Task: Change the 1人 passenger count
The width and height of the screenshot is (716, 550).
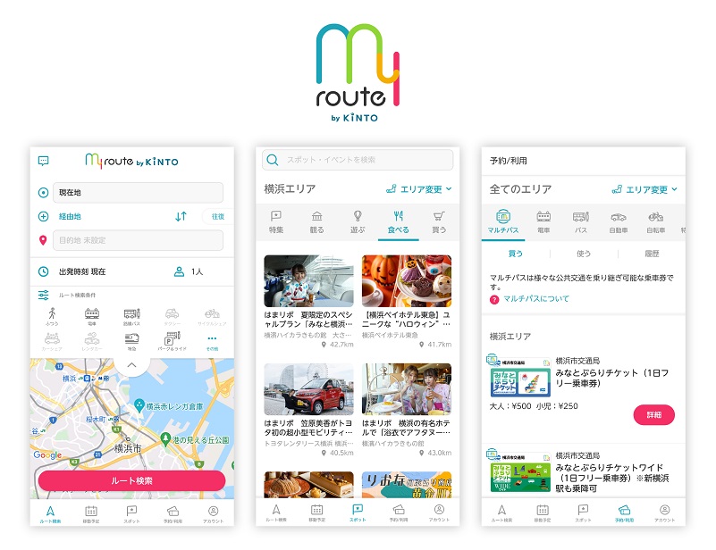Action: pyautogui.click(x=197, y=271)
